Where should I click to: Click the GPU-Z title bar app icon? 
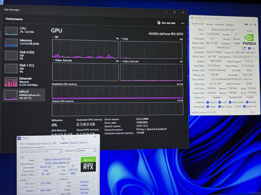[192, 18]
